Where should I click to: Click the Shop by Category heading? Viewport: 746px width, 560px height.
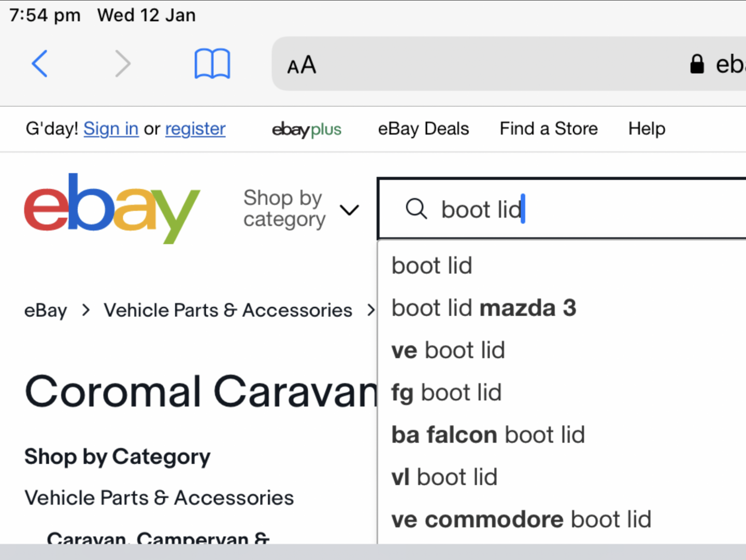(x=118, y=457)
